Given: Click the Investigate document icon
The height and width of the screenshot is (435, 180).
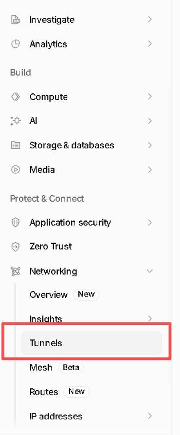Looking at the screenshot, I should tap(15, 20).
